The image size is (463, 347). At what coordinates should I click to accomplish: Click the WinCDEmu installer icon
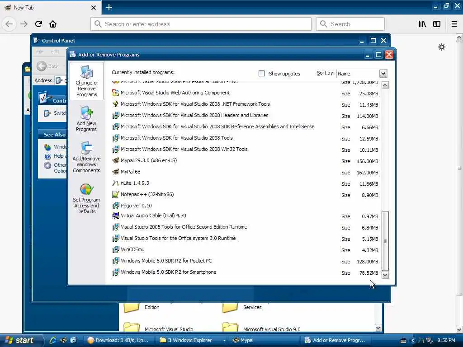click(115, 249)
